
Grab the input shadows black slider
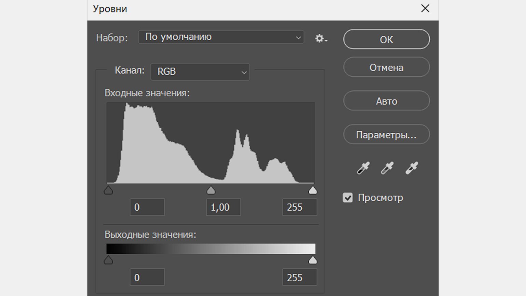(108, 190)
